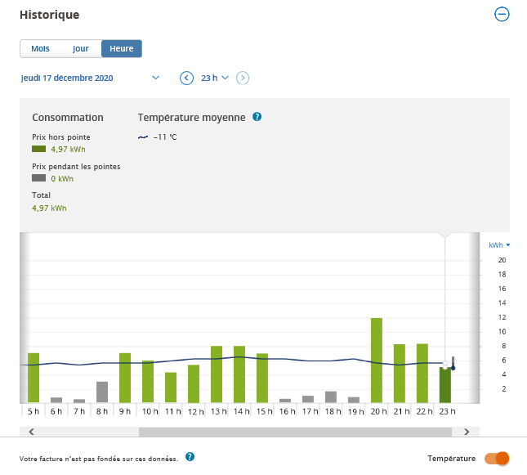
Task: Select the Heure view tab
Action: [x=122, y=48]
